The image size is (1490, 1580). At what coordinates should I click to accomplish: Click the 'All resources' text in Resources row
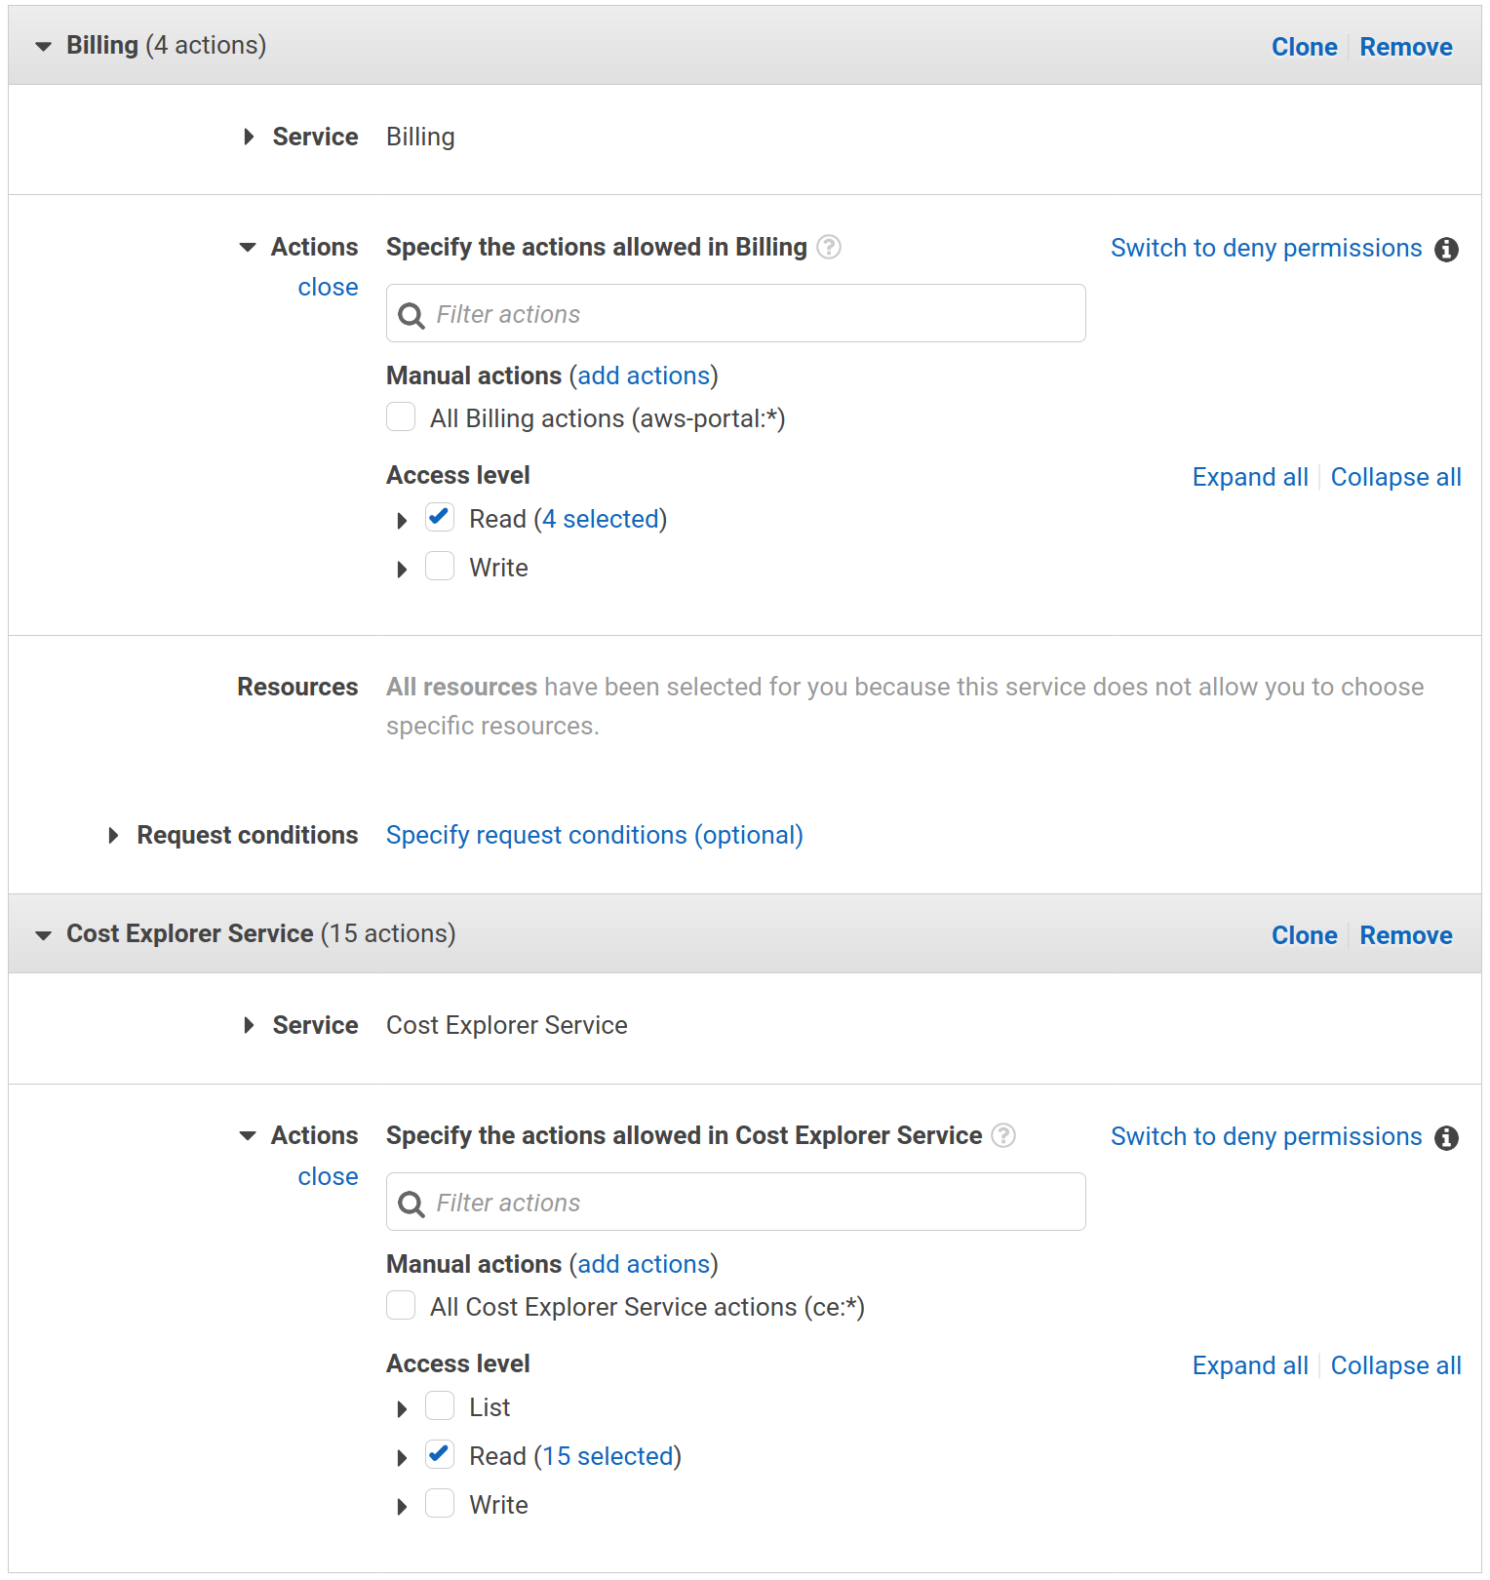461,688
